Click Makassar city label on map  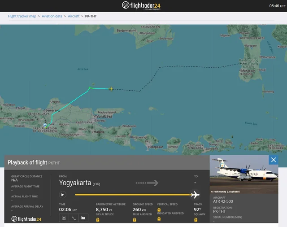[x=248, y=70]
